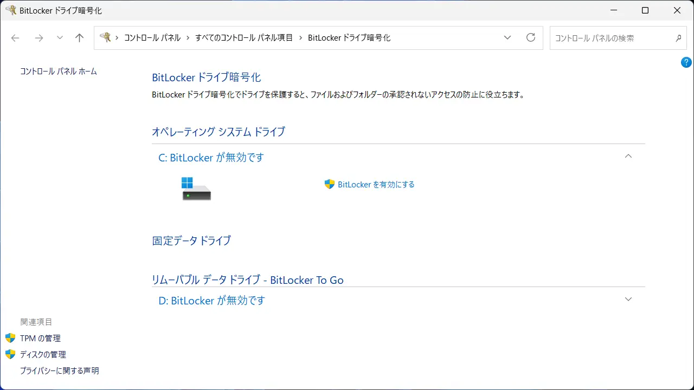The image size is (694, 390).
Task: Click the Forward navigation arrow
Action: click(x=38, y=38)
